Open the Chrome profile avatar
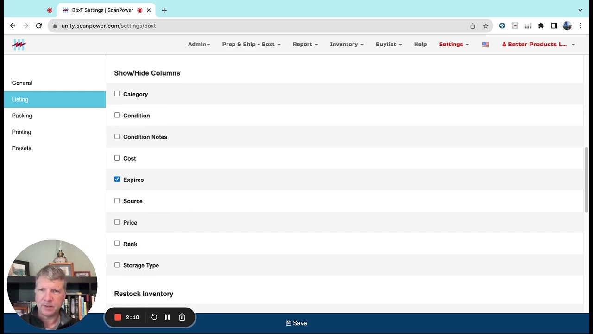593x334 pixels. (x=567, y=26)
